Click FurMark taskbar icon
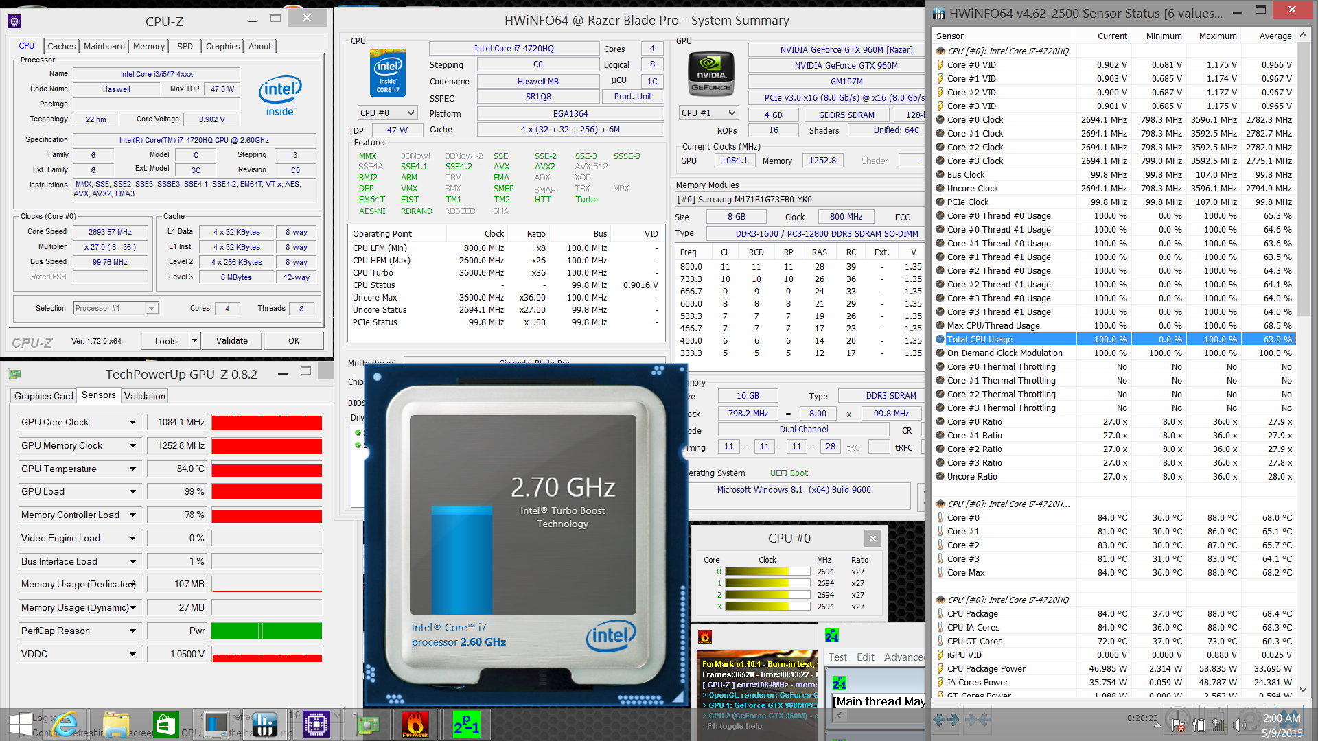This screenshot has width=1318, height=741. click(x=415, y=724)
